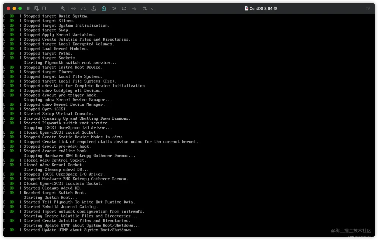
Task: Click line "Stopped dracut cmdline hook."
Action: pos(56,151)
